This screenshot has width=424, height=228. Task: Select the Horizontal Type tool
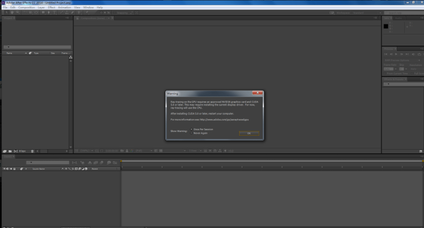(x=55, y=13)
